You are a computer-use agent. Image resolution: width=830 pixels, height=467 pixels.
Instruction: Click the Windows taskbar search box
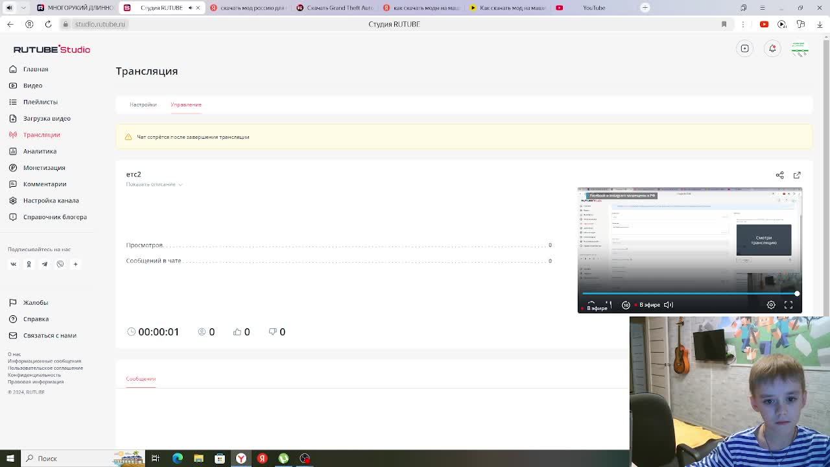82,459
